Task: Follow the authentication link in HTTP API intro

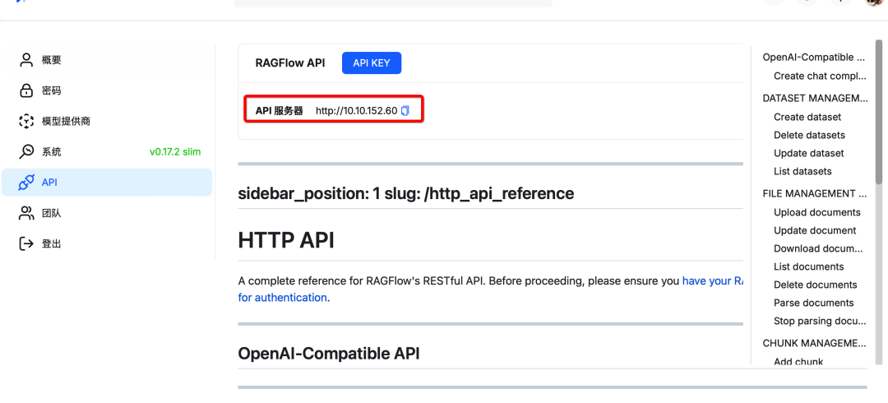Action: (283, 297)
